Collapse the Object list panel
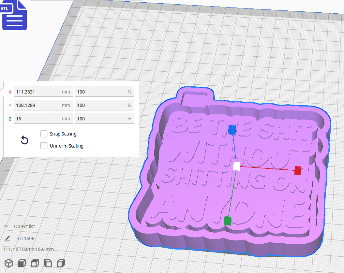Image resolution: width=344 pixels, height=273 pixels. coord(5,226)
